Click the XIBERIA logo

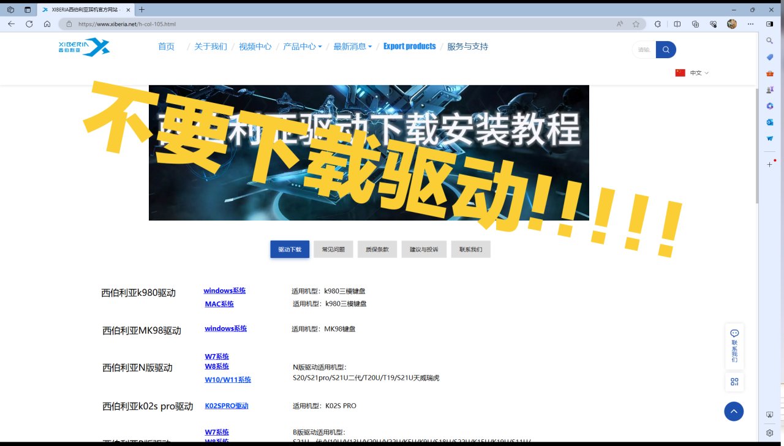84,47
